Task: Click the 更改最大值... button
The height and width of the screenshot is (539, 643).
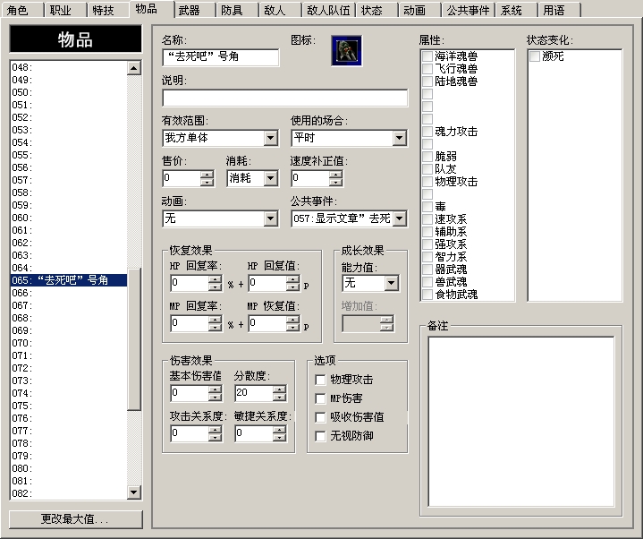Action: (76, 519)
